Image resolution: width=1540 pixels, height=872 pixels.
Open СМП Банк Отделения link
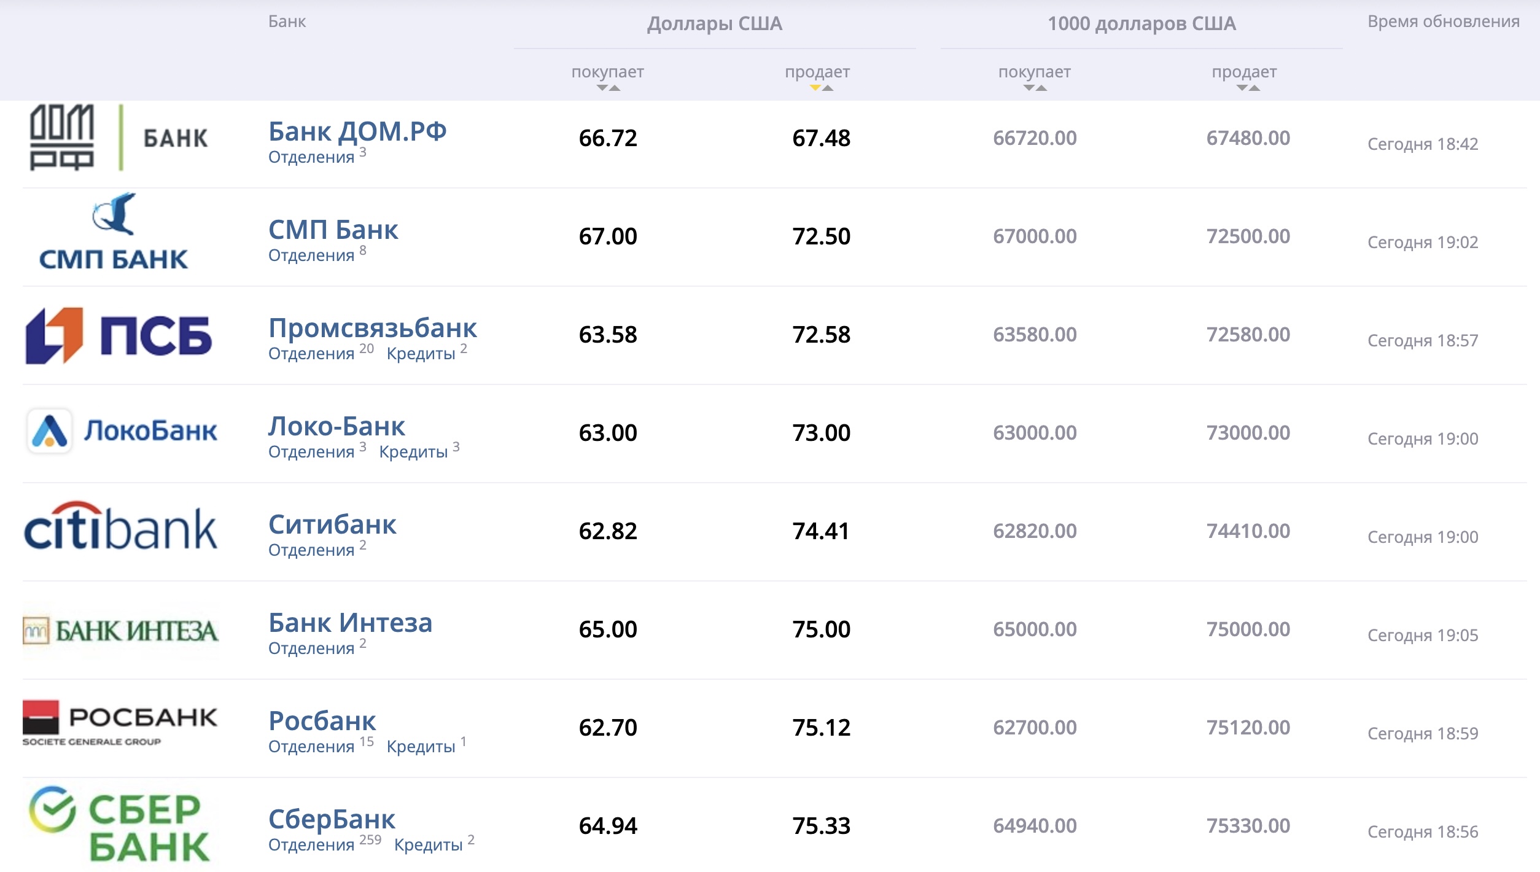(x=317, y=254)
